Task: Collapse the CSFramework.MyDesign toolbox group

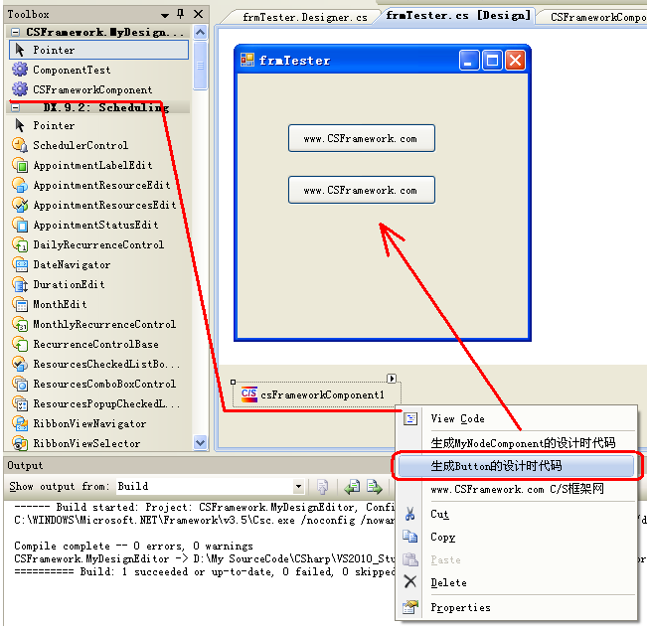Action: [17, 33]
